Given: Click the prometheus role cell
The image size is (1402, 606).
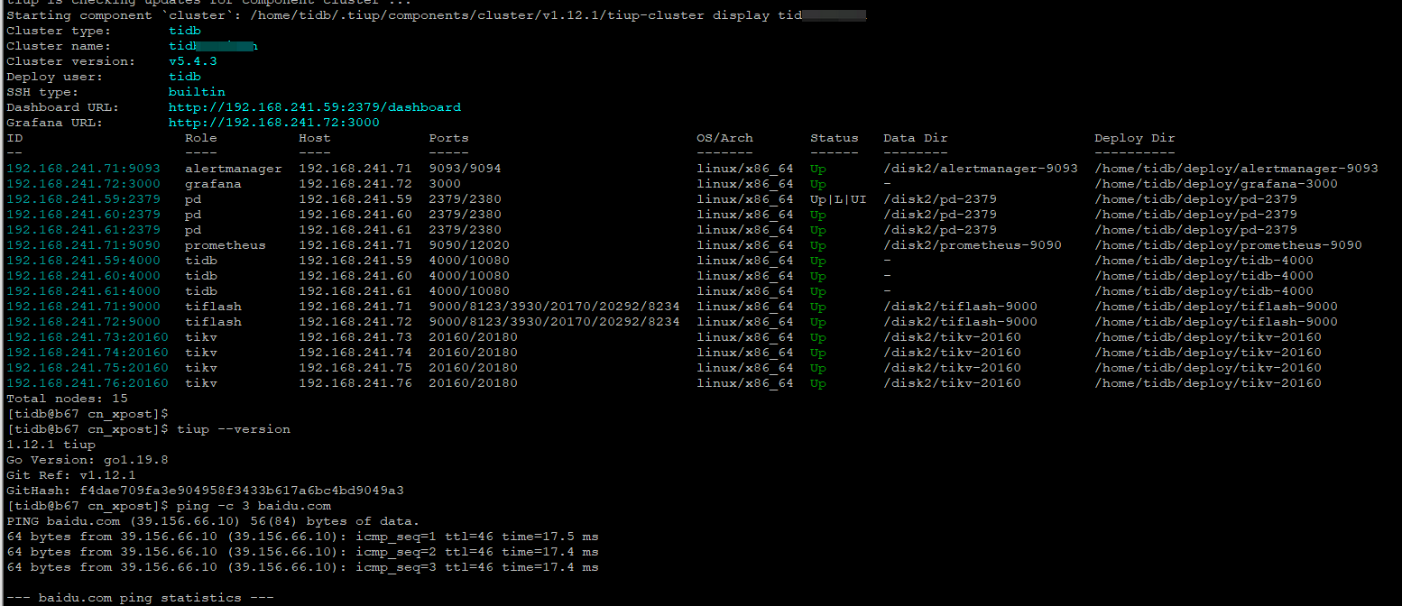Looking at the screenshot, I should point(226,245).
